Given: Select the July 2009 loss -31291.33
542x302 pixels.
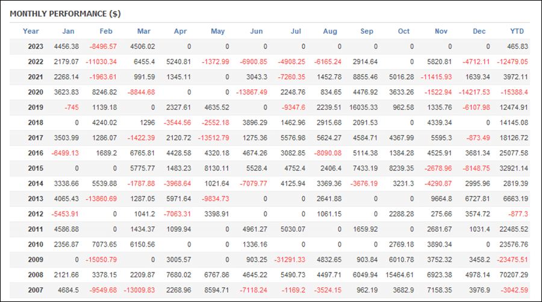Looking at the screenshot, I should coord(290,259).
